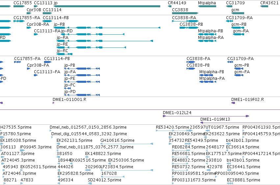Click the jp-PB protein label
This screenshot has width=280, height=185.
(x=70, y=65)
